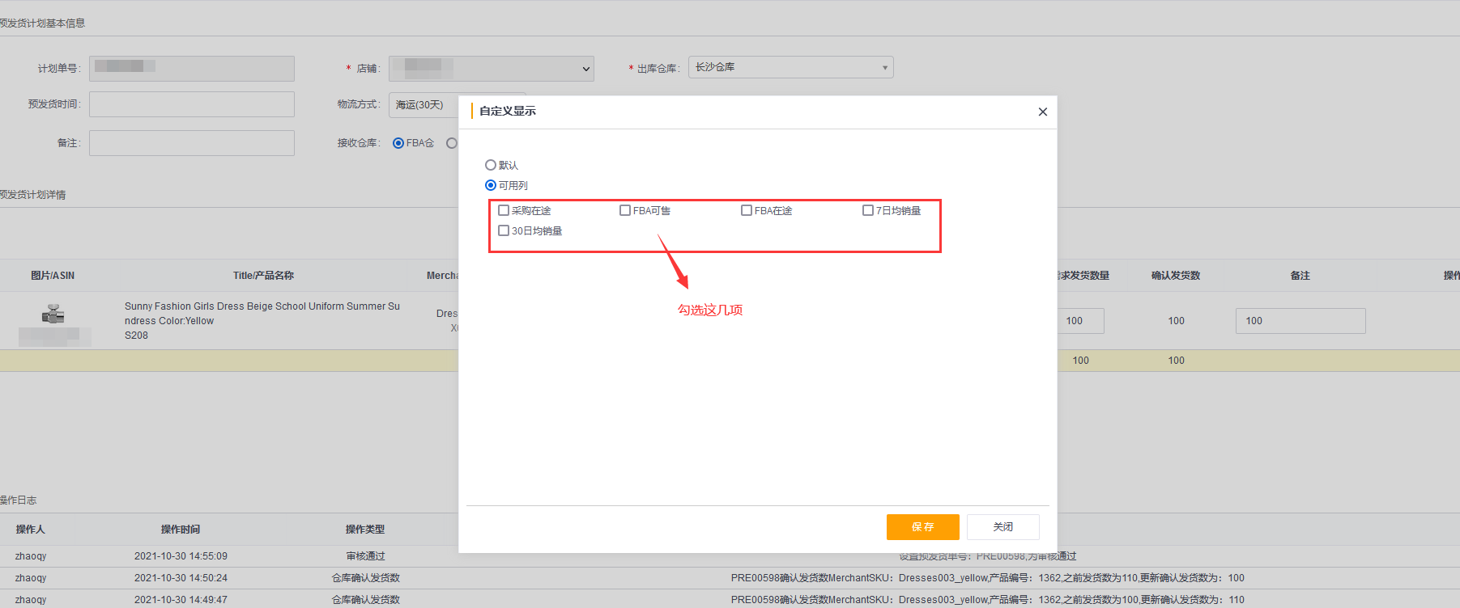Enable the FBA可售 column checkbox

point(625,210)
